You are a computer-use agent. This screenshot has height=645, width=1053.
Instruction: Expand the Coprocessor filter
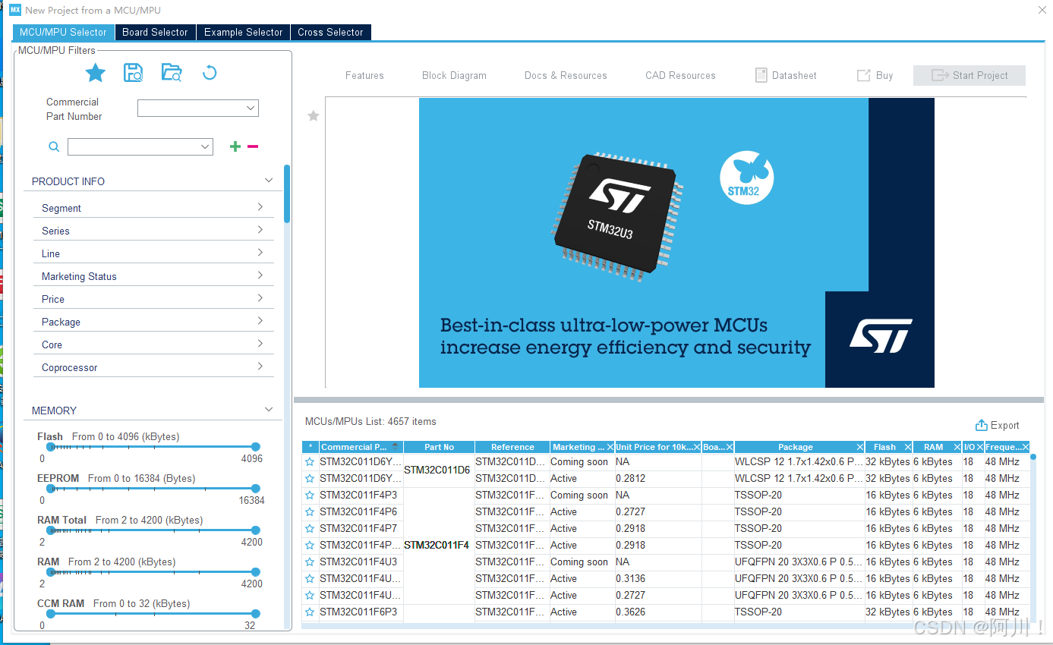260,367
